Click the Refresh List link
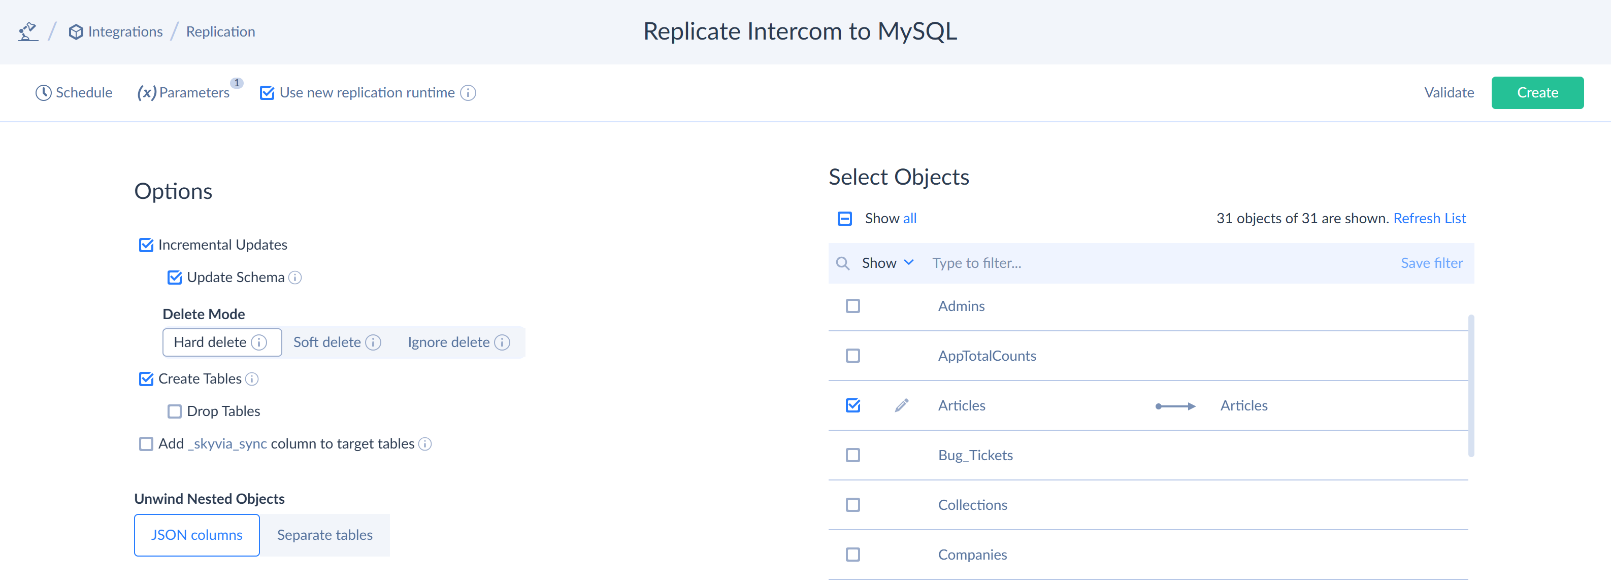Screen dimensions: 1611x586 pyautogui.click(x=1429, y=219)
